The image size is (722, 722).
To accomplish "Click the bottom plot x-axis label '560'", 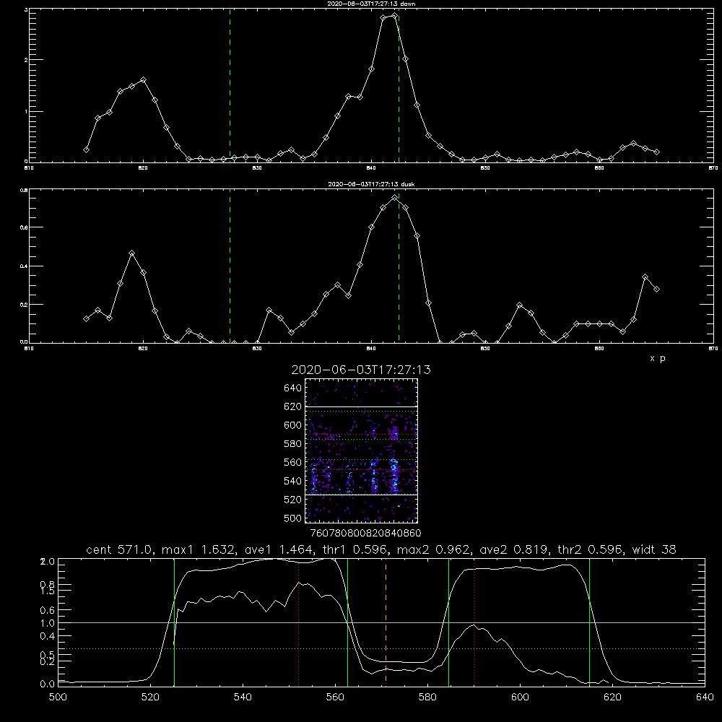I will pyautogui.click(x=335, y=697).
